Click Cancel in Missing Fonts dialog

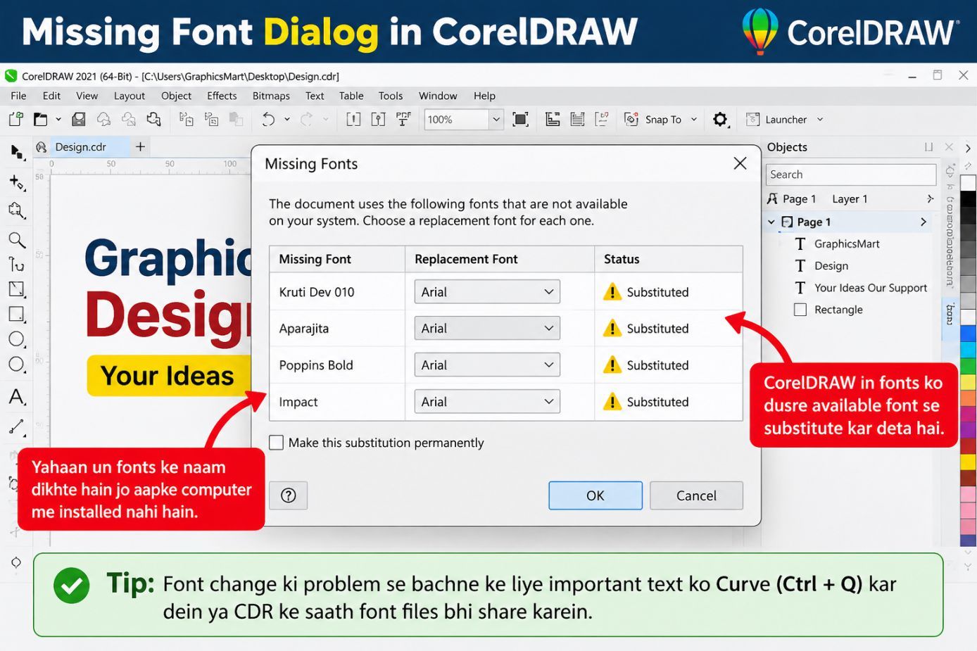coord(696,495)
